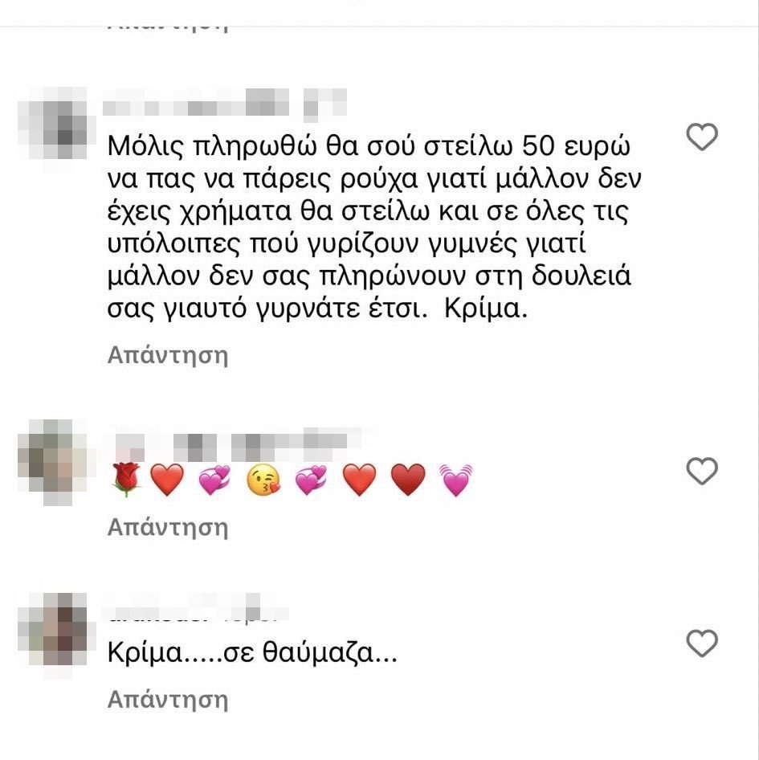Open the blurred username above 'Μόλις πληρωθώ'
The image size is (759, 760).
pos(226,104)
